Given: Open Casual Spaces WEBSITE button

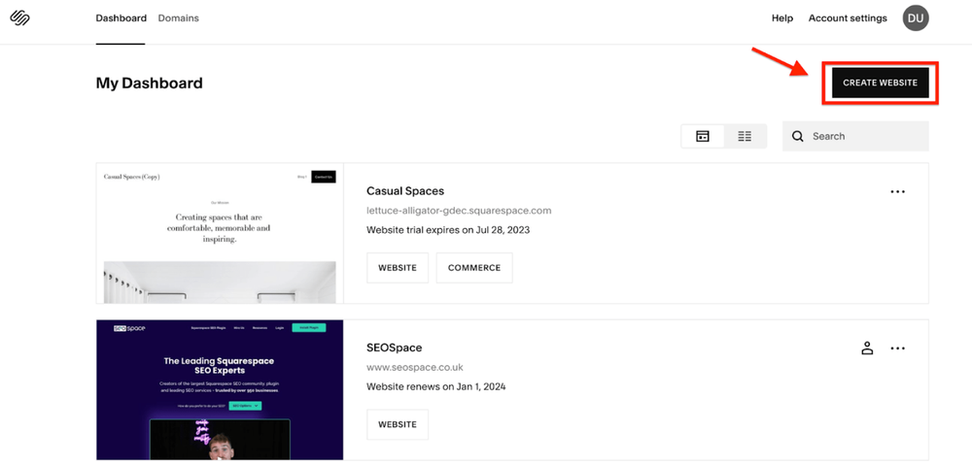Looking at the screenshot, I should (x=398, y=268).
